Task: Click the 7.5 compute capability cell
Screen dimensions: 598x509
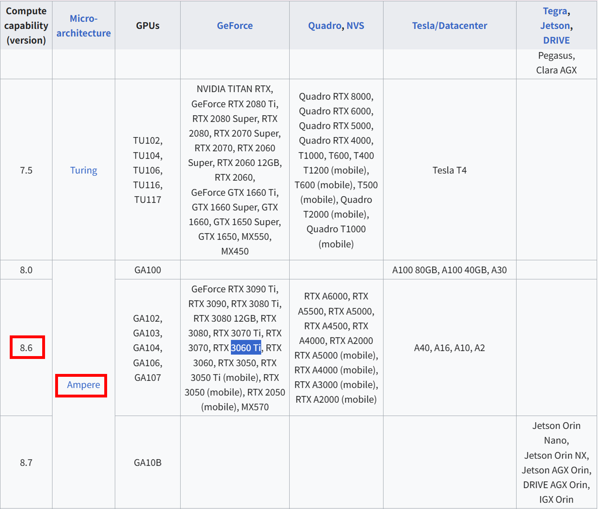Action: [x=26, y=170]
